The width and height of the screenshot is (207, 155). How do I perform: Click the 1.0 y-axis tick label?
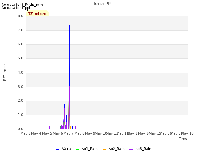pyautogui.click(x=20, y=115)
